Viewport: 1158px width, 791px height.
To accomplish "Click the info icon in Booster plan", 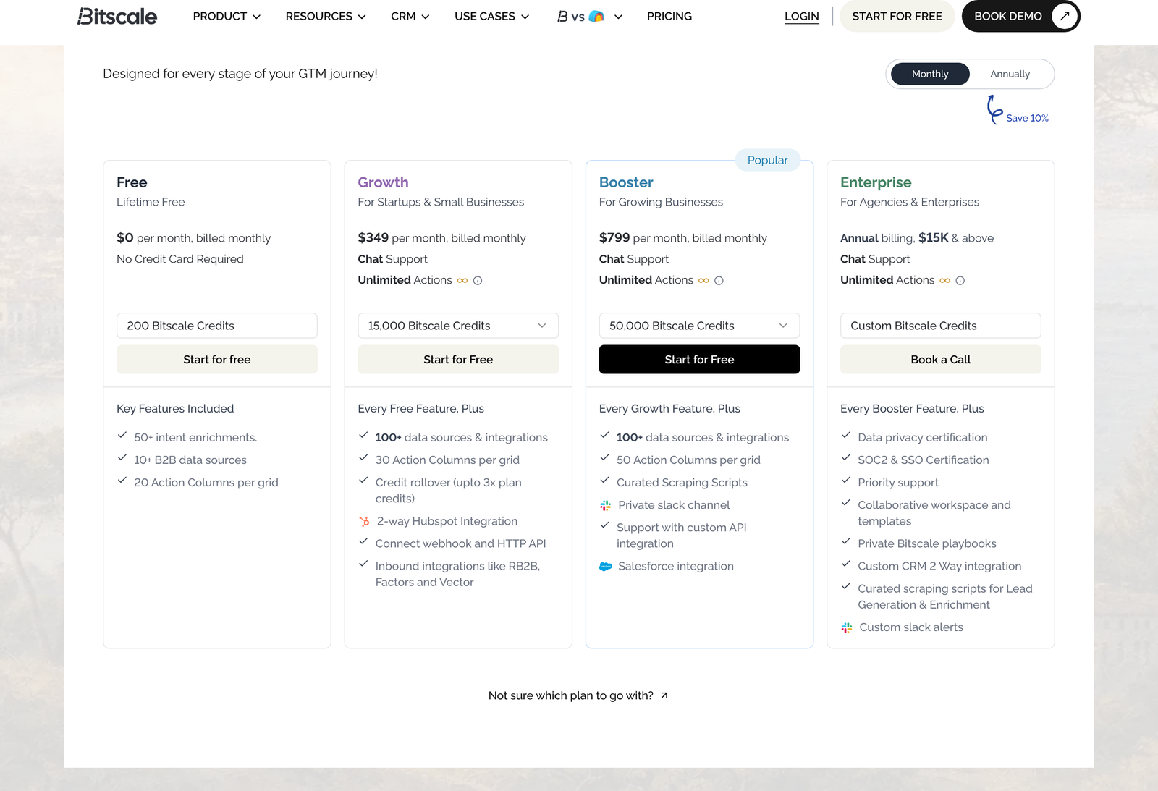I will click(x=719, y=281).
